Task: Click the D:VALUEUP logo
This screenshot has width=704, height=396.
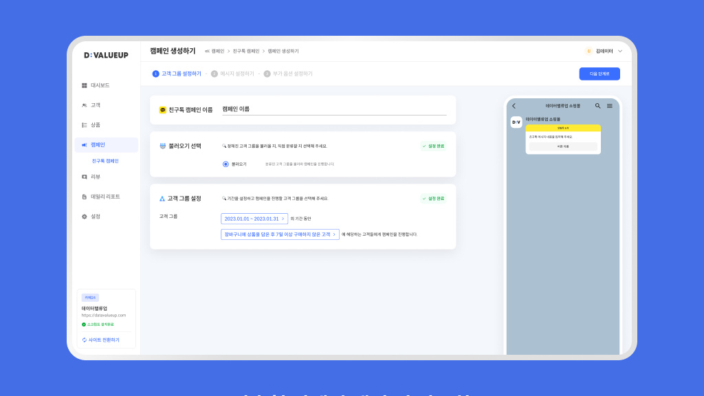Action: click(x=106, y=55)
